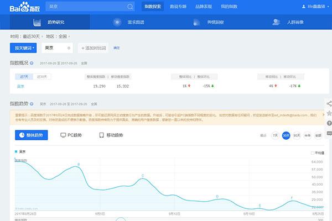Image resolution: width=332 pixels, height=221 pixels.
Task: Select the 90天 time range button
Action: [297, 135]
